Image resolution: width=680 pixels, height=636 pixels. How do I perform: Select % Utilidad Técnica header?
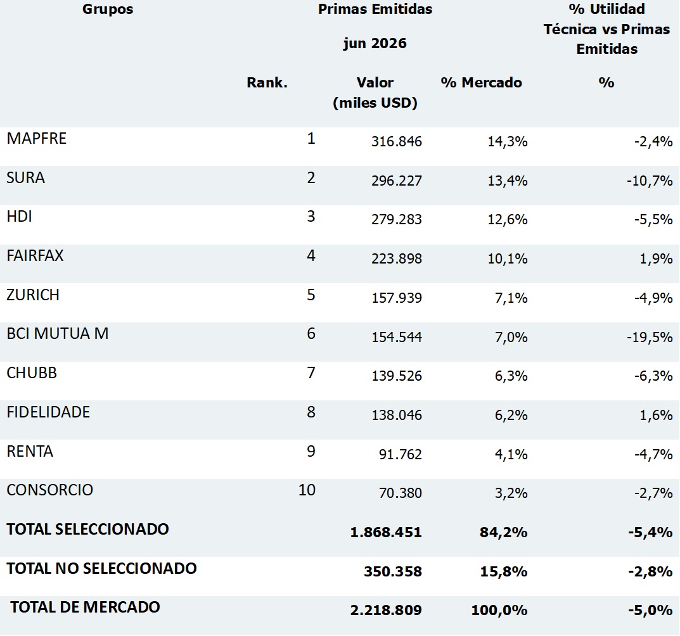click(606, 29)
